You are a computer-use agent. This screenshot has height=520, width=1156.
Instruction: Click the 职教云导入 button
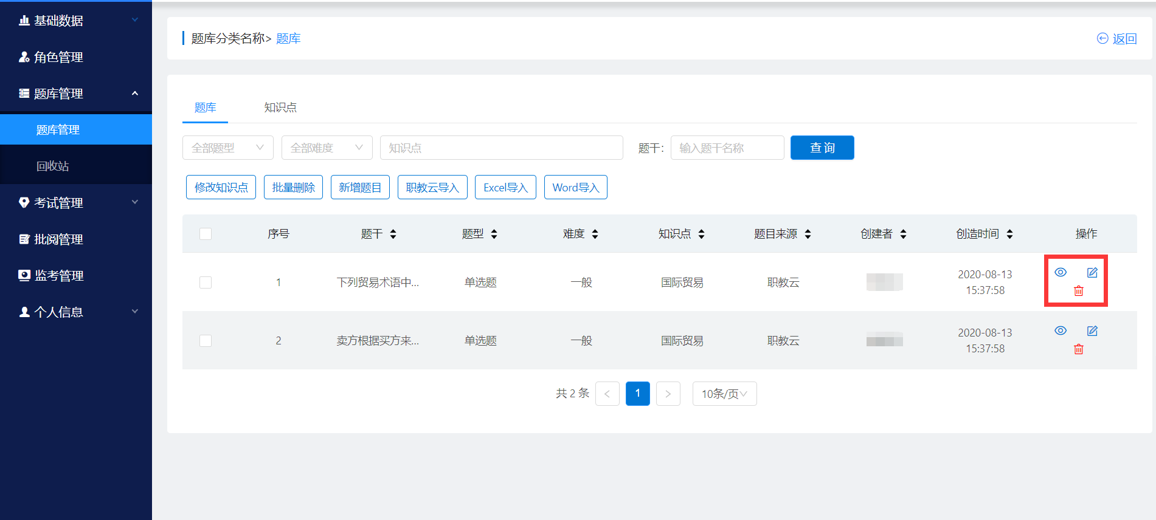432,187
